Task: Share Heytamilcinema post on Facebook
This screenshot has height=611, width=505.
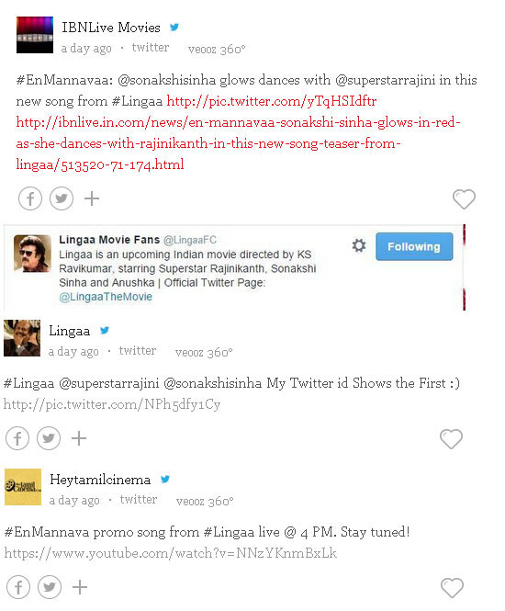Action: pos(18,587)
